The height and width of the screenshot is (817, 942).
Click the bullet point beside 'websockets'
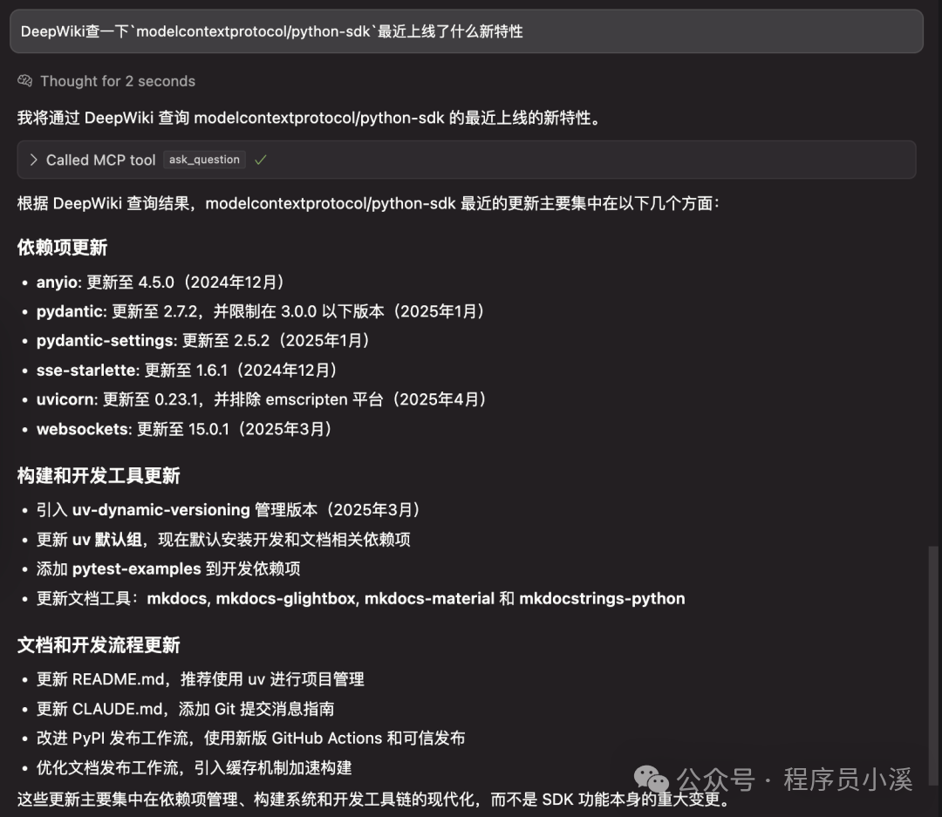(24, 429)
